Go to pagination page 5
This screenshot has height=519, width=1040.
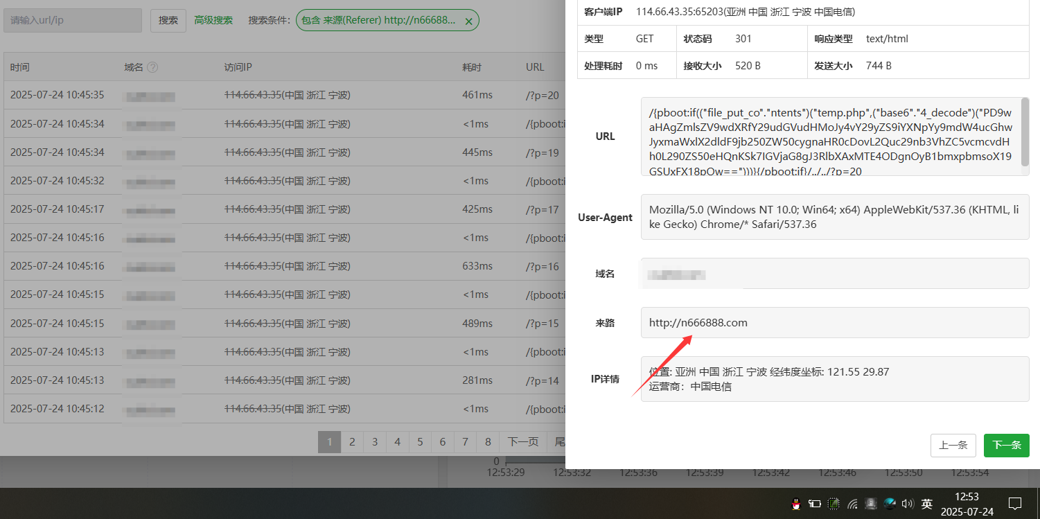[420, 441]
